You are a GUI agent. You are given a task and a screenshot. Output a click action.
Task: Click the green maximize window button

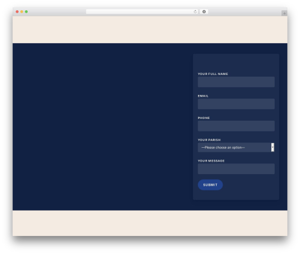(26, 12)
